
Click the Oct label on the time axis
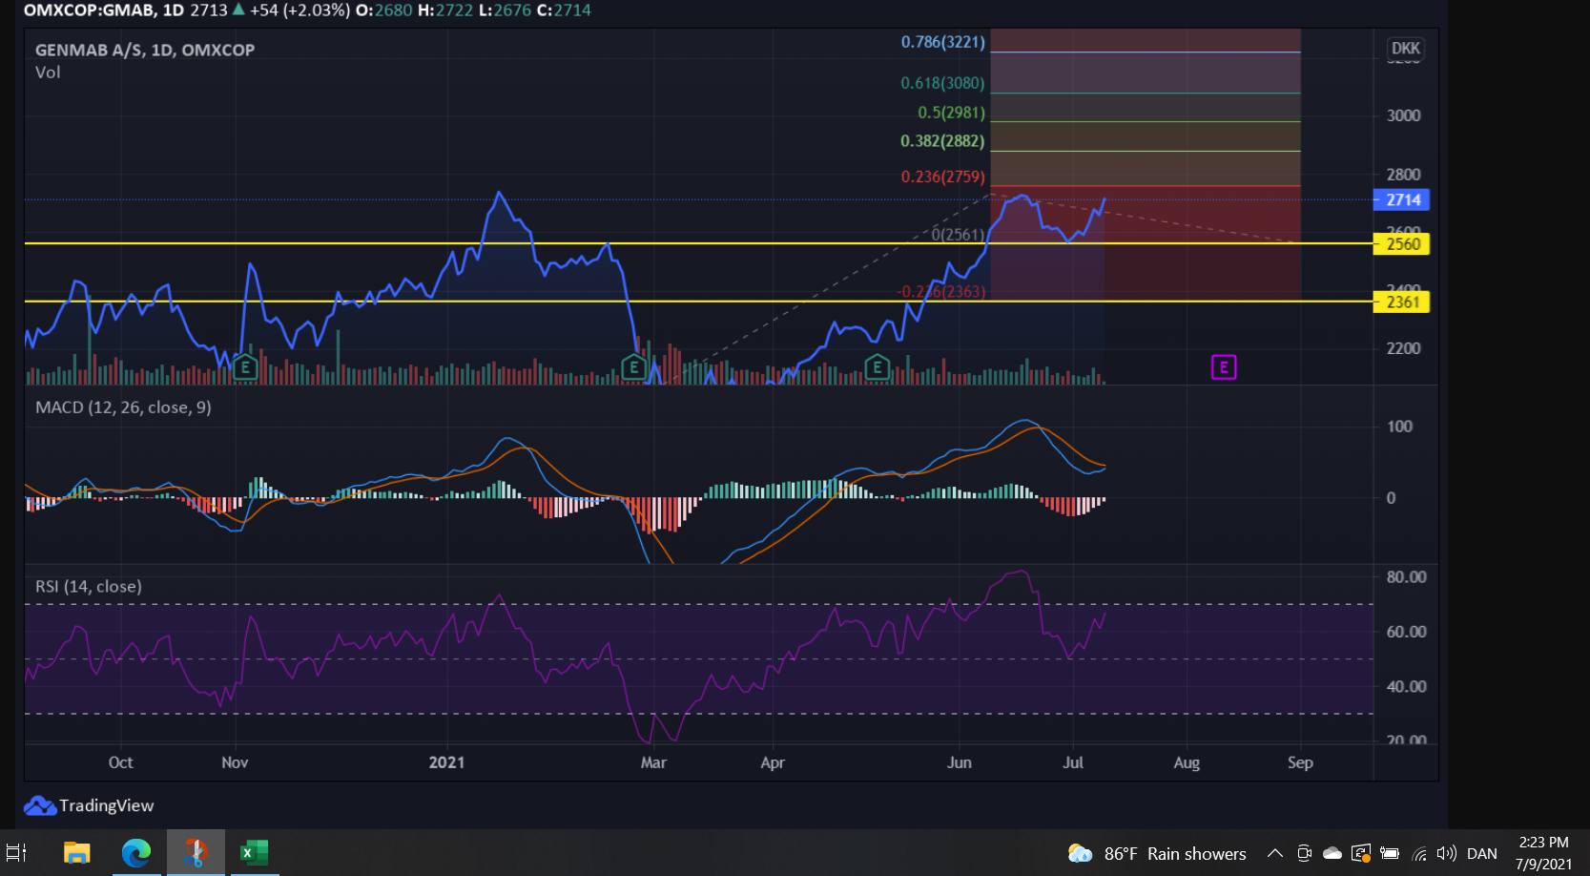click(x=120, y=762)
